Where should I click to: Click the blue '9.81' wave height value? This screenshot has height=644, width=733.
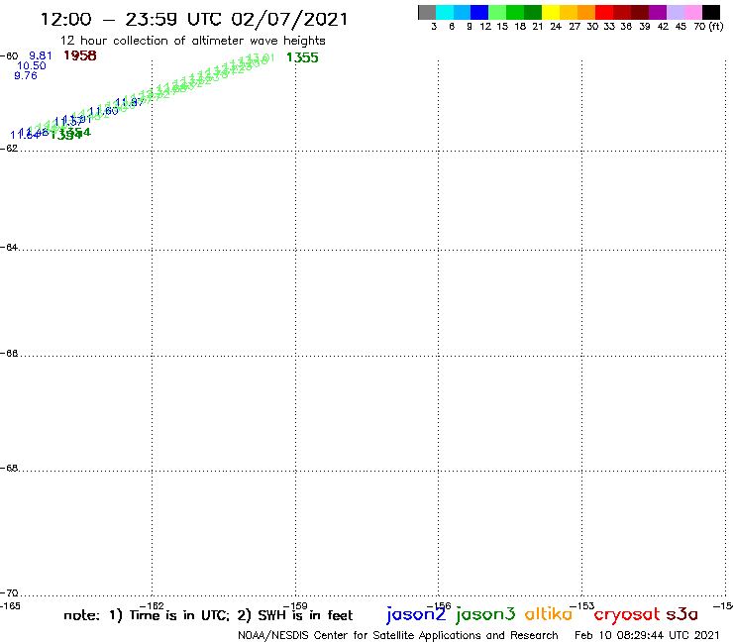click(41, 55)
